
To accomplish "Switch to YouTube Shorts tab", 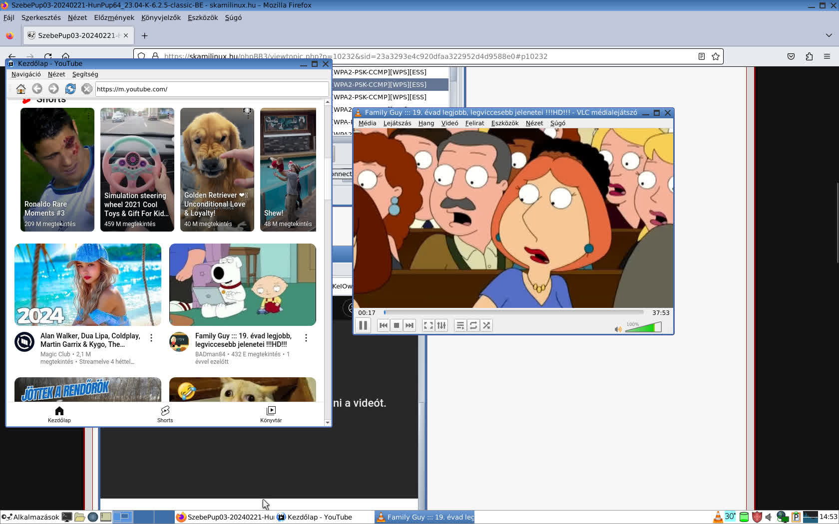I will click(165, 414).
